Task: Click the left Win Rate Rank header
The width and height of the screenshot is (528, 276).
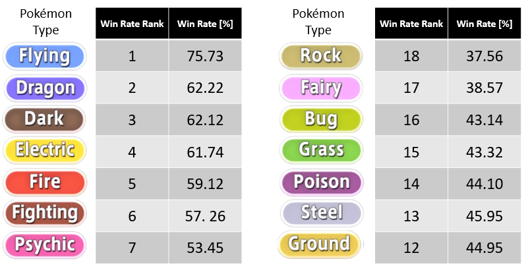Action: click(132, 24)
